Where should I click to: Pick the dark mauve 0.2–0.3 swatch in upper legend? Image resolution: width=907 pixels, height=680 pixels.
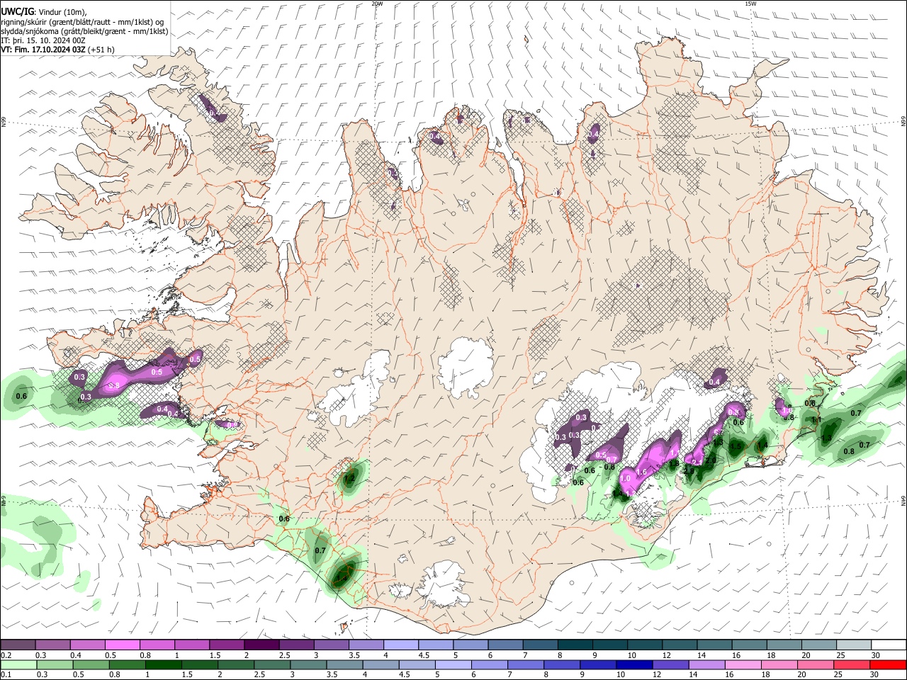pyautogui.click(x=18, y=645)
